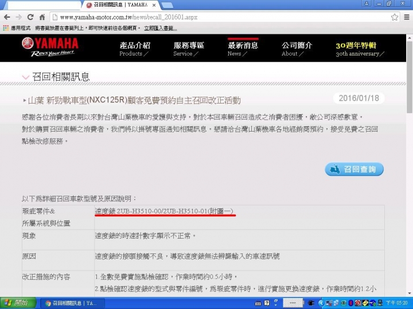Click the disconnected network tray icon
This screenshot has height=309, width=413.
point(329,303)
